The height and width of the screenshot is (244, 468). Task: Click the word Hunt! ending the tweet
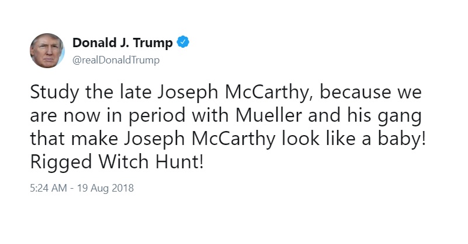coord(179,161)
